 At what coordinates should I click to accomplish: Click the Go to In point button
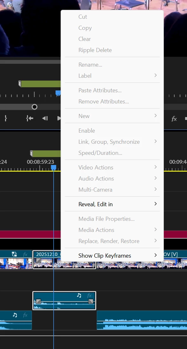point(30,118)
